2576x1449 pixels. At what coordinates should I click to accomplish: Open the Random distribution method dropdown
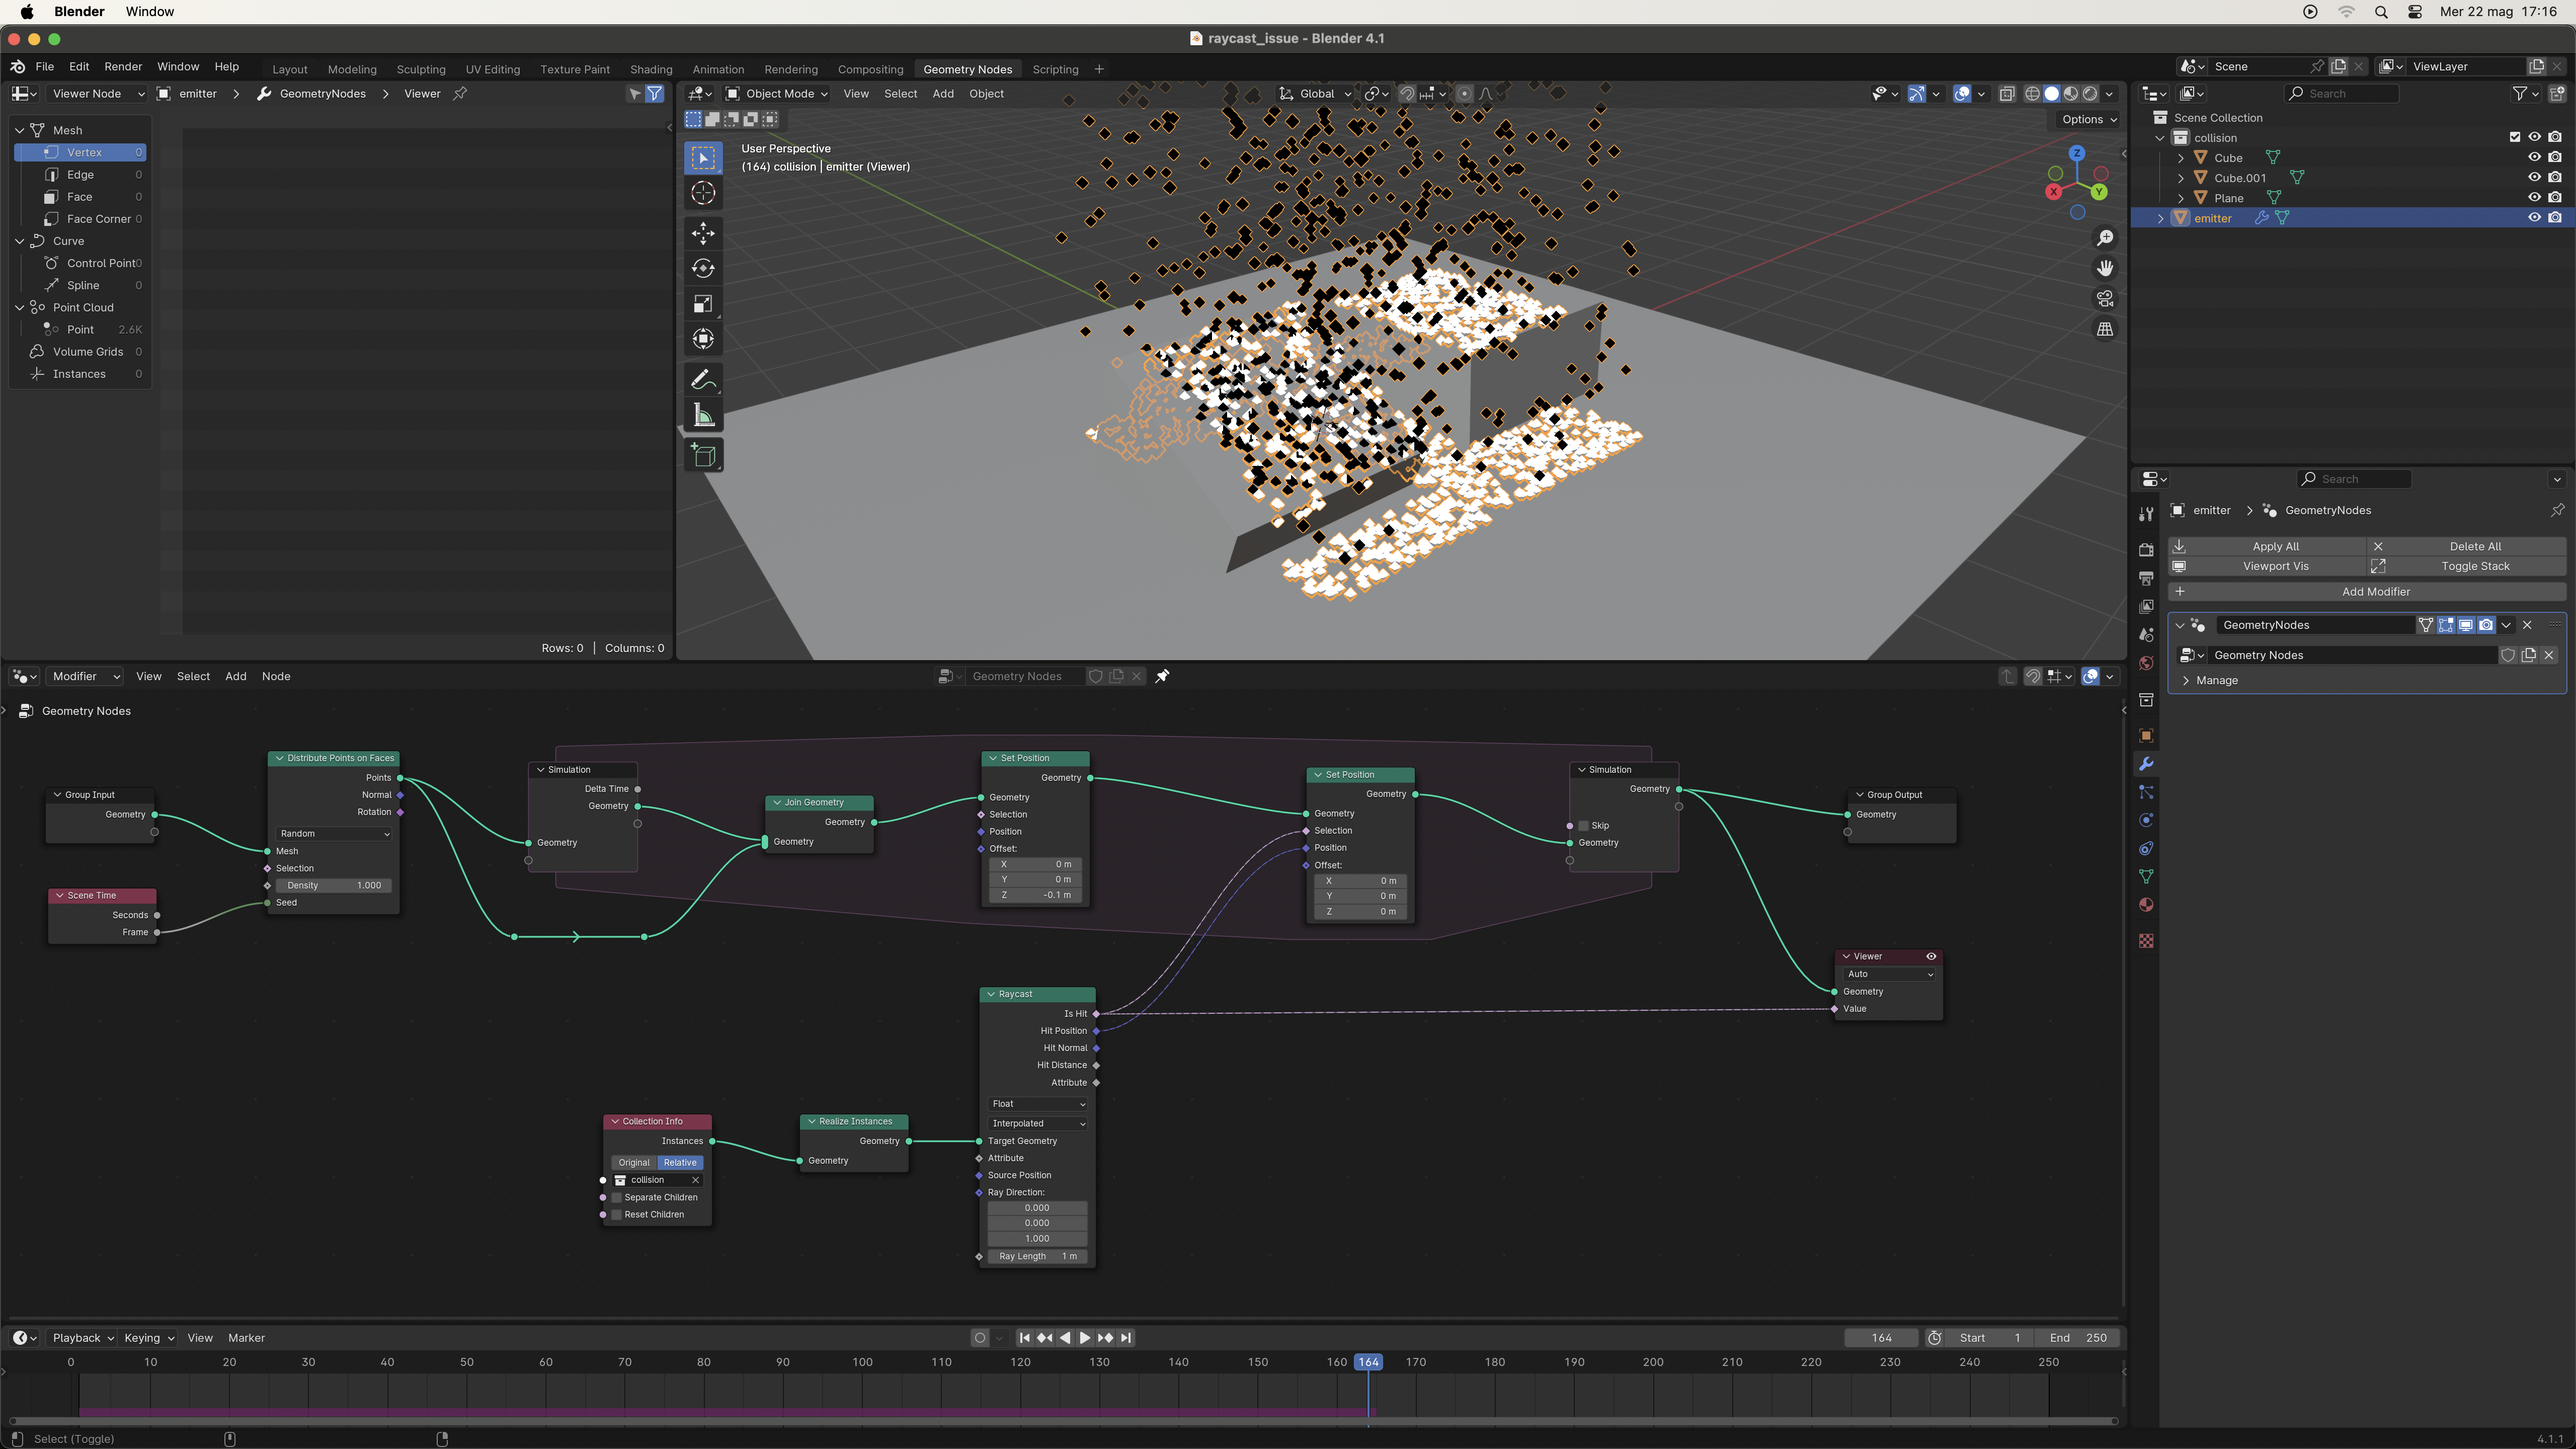334,834
